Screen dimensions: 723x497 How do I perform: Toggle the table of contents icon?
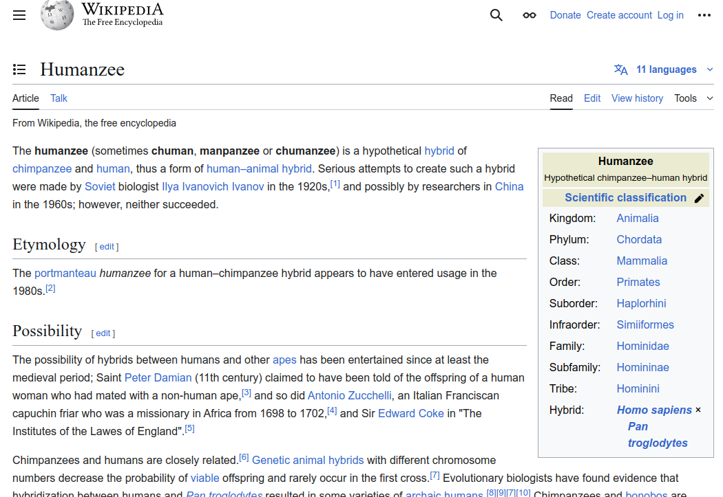(x=19, y=69)
